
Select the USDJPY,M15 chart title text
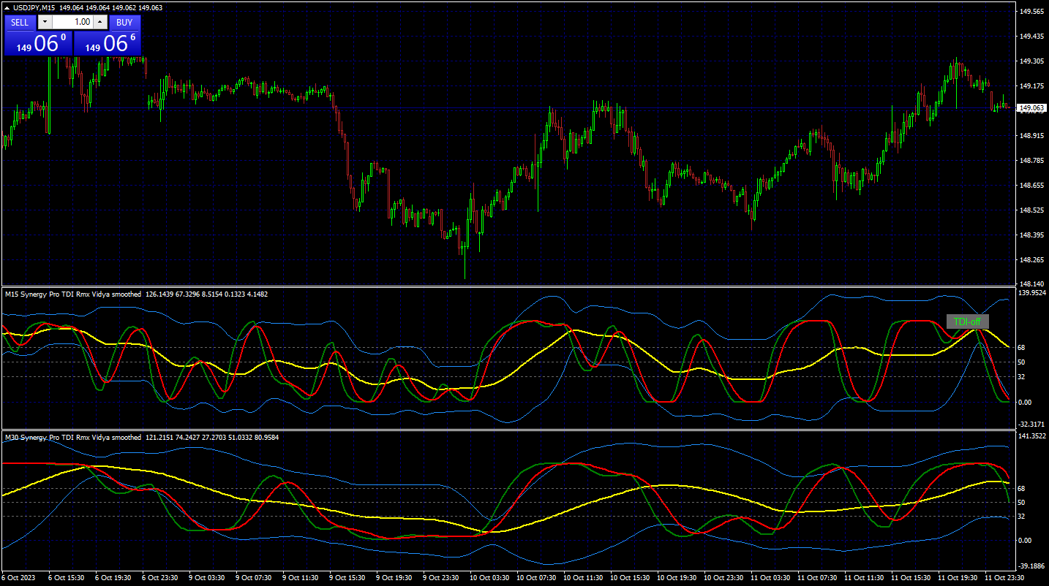35,7
